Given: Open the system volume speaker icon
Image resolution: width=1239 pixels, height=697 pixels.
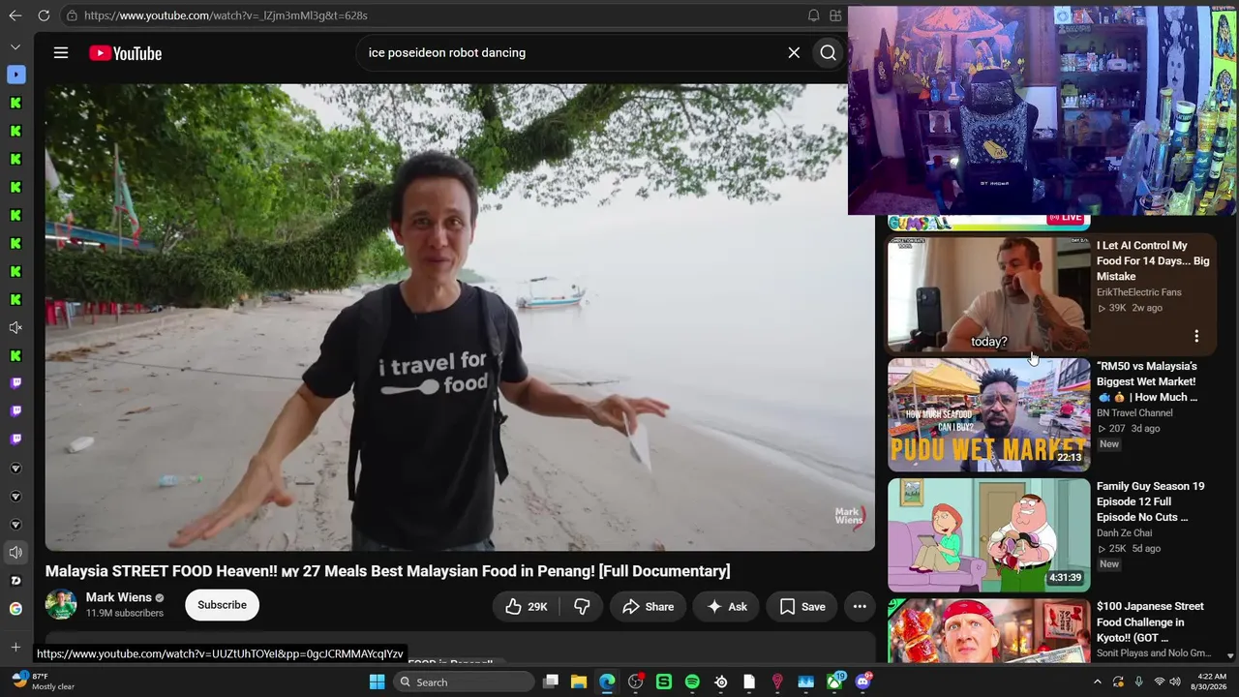Looking at the screenshot, I should click(x=1175, y=682).
